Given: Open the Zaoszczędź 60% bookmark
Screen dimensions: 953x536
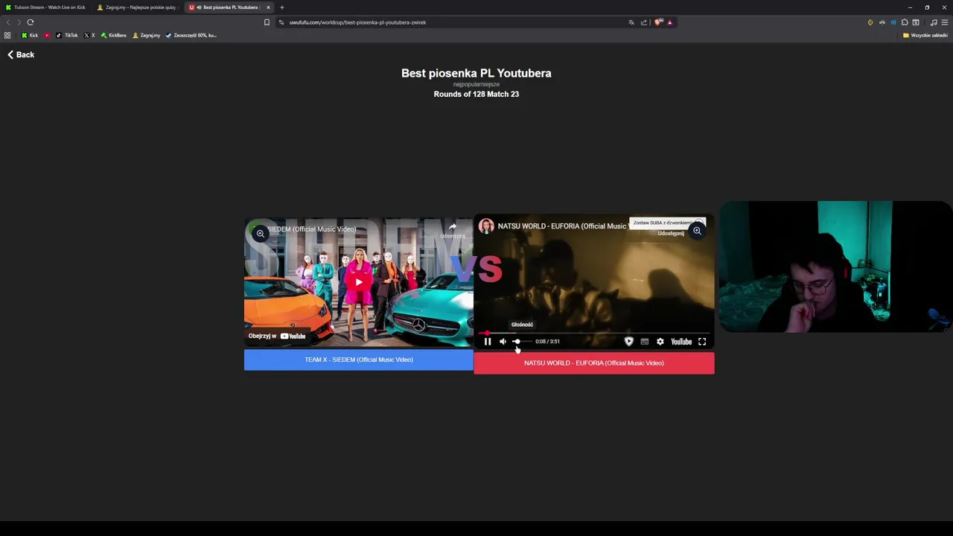Looking at the screenshot, I should (x=191, y=35).
